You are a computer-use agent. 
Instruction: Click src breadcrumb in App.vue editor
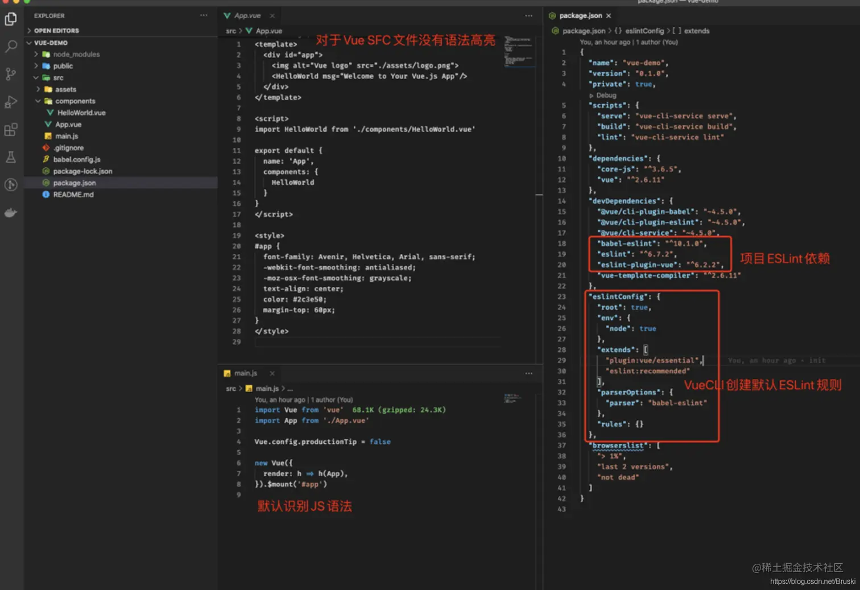point(230,31)
